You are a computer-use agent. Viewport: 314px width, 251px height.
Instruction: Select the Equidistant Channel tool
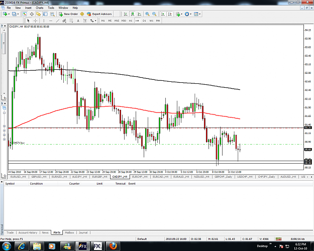(64, 21)
